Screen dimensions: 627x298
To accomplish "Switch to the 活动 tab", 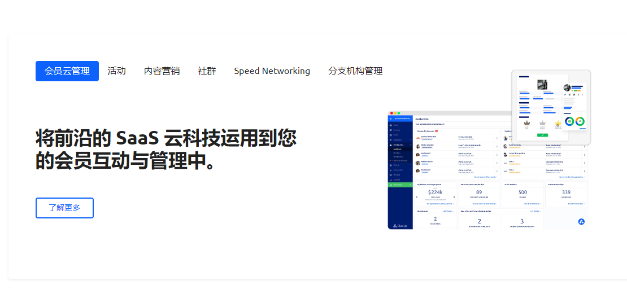I will click(x=116, y=71).
